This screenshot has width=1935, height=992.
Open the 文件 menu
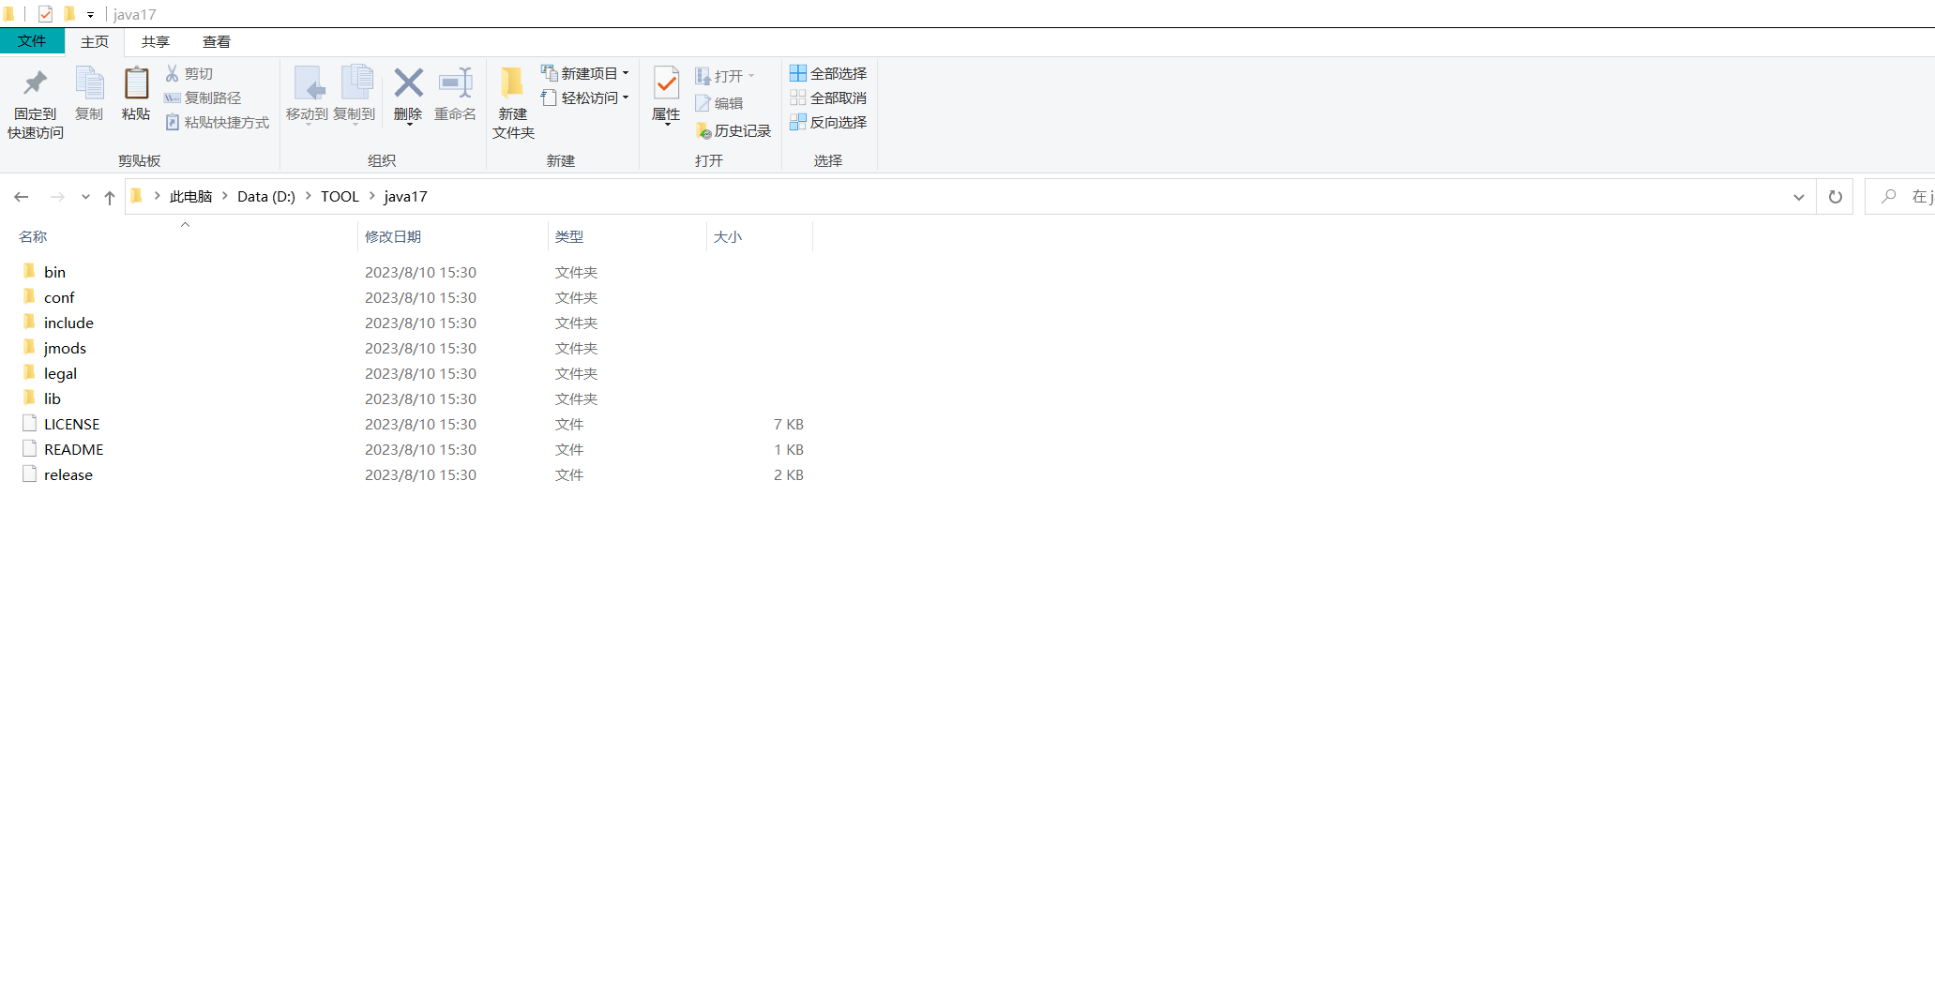click(33, 41)
